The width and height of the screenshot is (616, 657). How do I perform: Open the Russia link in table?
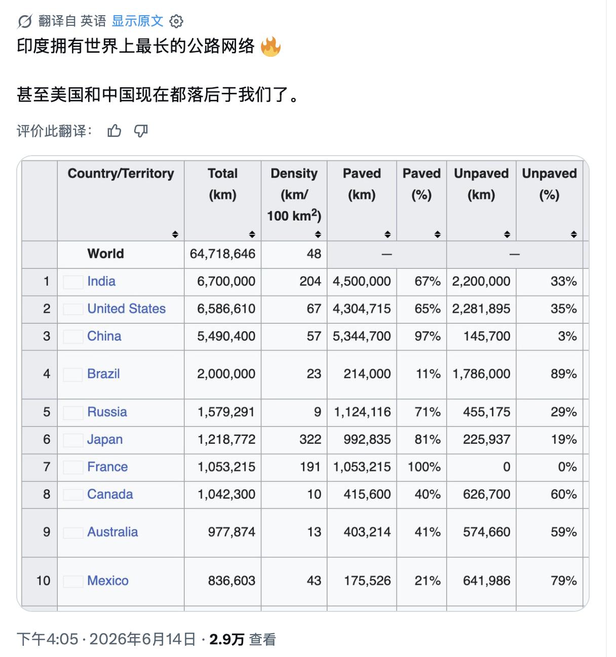click(x=107, y=412)
